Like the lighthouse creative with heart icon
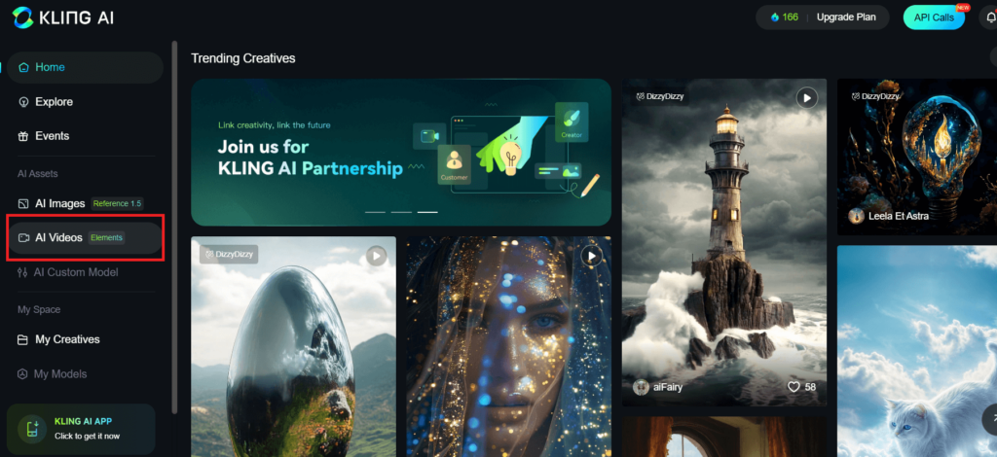This screenshot has height=457, width=997. pos(794,387)
